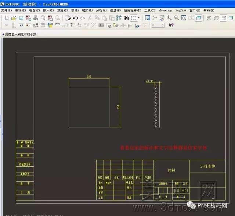
Task: Click the Repaint screen icon
Action: pos(147,18)
